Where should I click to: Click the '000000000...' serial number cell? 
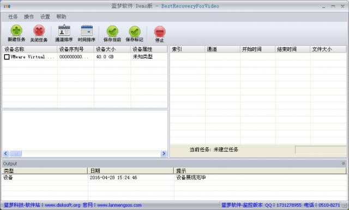tap(74, 57)
